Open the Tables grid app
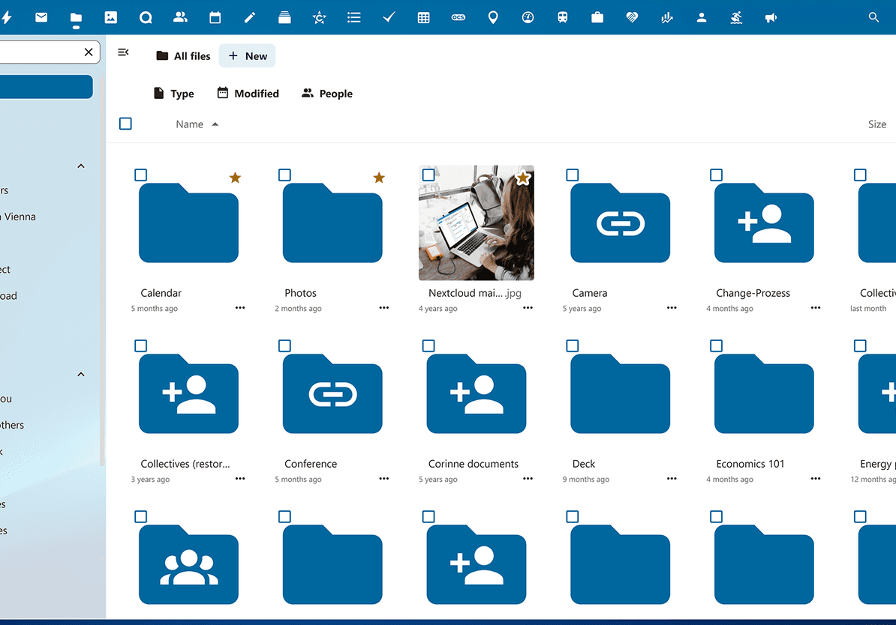This screenshot has width=896, height=625. (423, 18)
